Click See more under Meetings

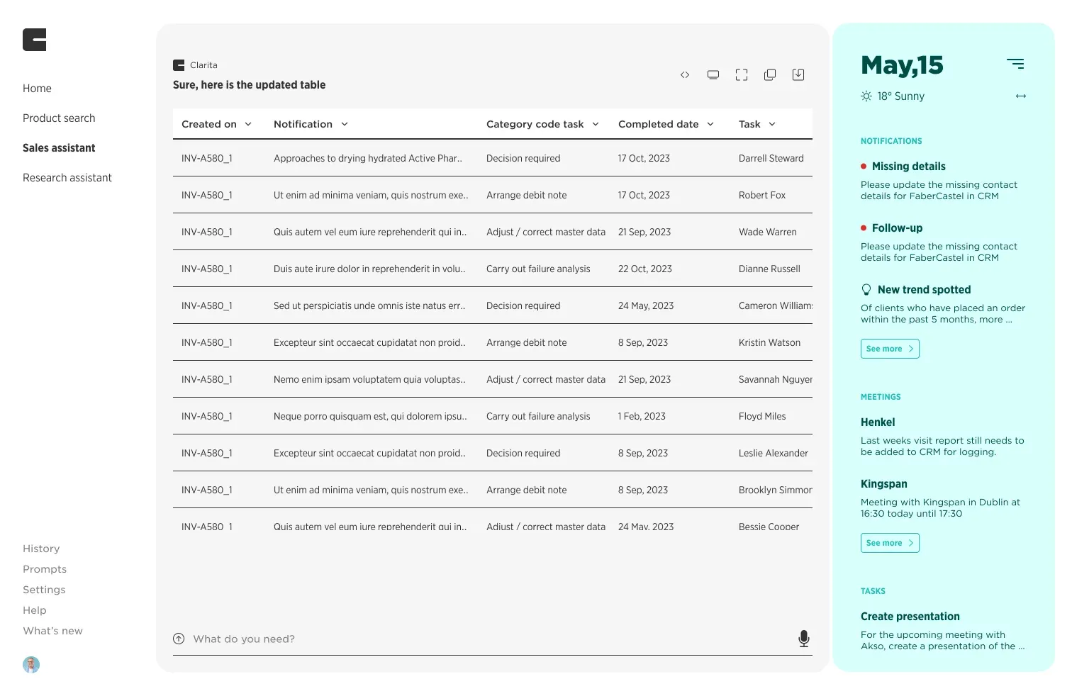(x=890, y=543)
